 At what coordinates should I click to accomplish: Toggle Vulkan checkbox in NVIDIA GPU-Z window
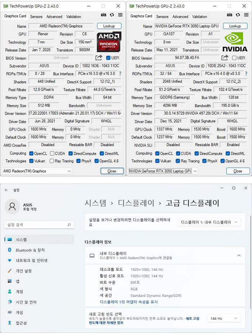click(157, 161)
